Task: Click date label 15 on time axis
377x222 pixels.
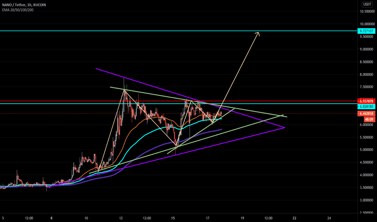Action: point(173,218)
